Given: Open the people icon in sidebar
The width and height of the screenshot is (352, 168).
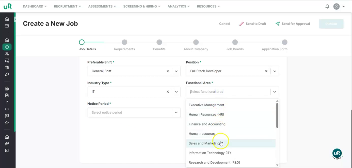Looking at the screenshot, I should 7,54.
